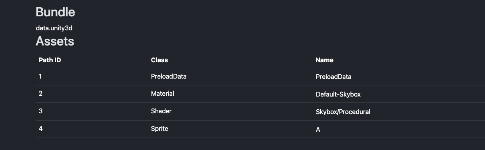Select the PreloadData name cell
The width and height of the screenshot is (485, 150).
(x=333, y=77)
